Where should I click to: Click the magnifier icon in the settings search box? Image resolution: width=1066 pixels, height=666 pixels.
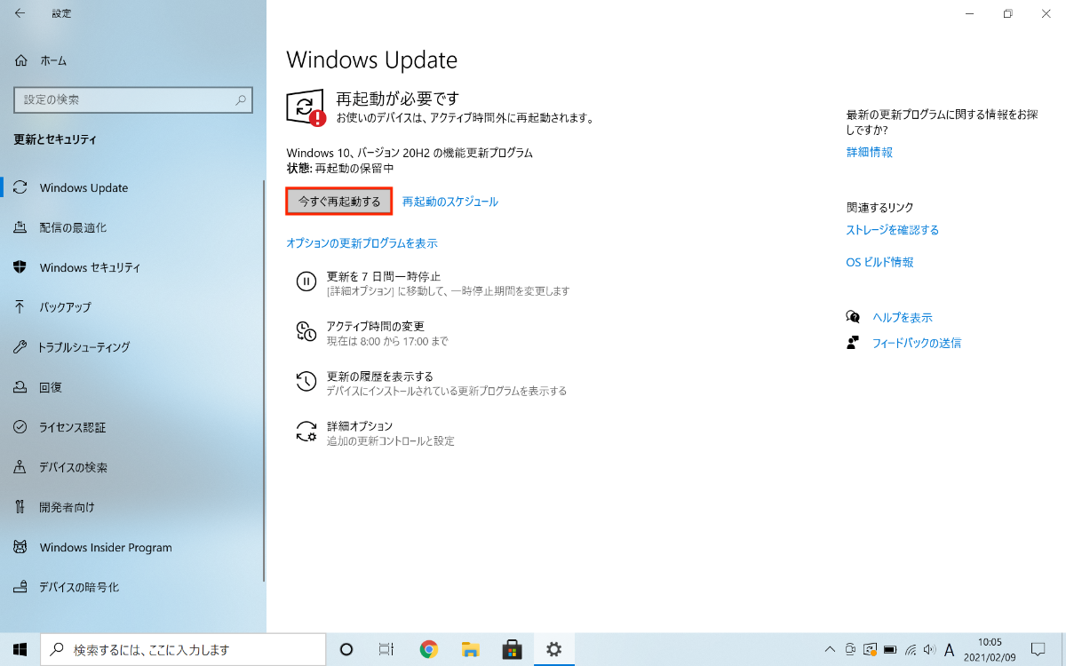[241, 100]
